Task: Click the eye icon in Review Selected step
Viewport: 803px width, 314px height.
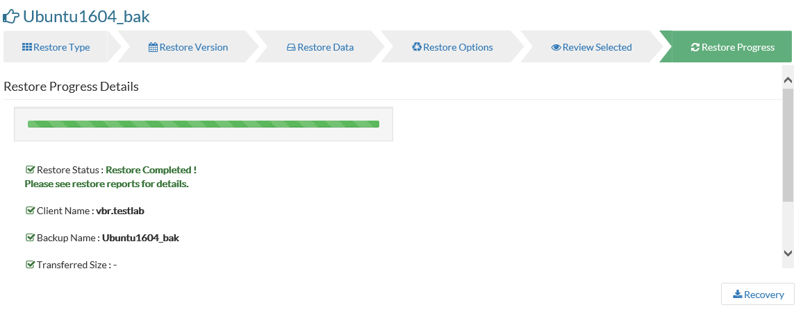Action: 556,48
